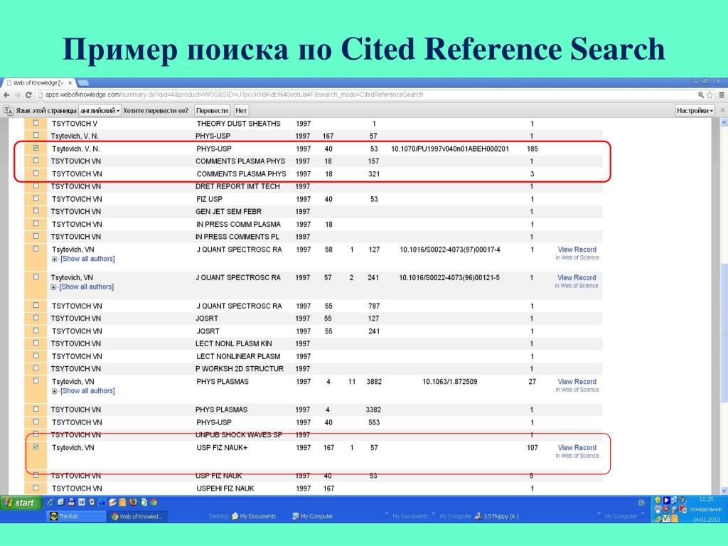The image size is (728, 546).
Task: Close the Web of Knowledge tab
Action: tap(70, 82)
